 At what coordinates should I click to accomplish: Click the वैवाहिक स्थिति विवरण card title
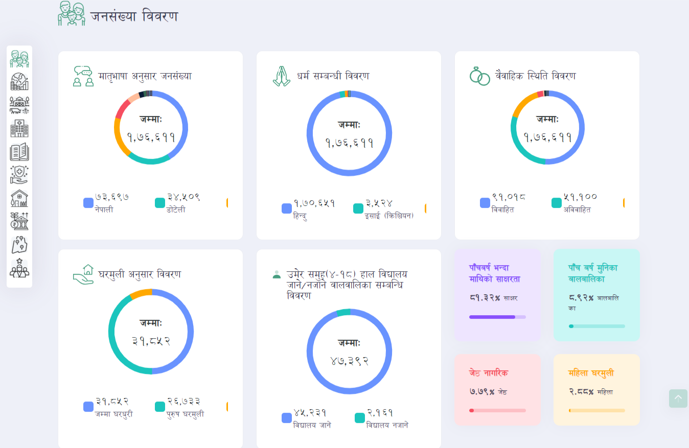536,76
